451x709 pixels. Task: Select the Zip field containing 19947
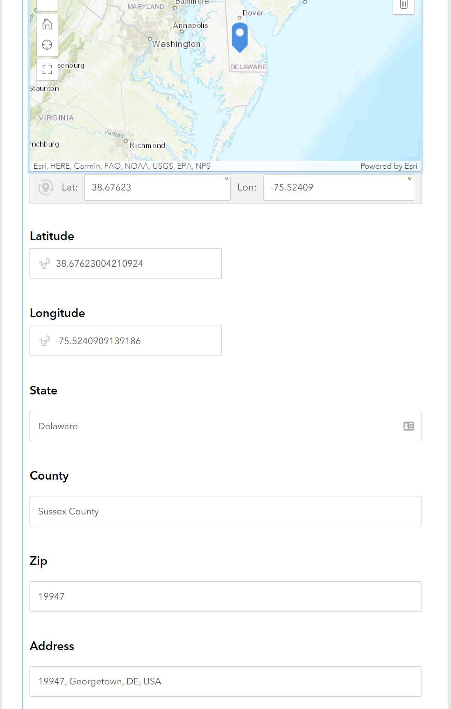225,596
